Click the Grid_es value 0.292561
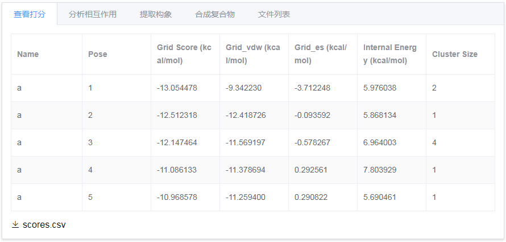The height and width of the screenshot is (242, 506). click(311, 170)
